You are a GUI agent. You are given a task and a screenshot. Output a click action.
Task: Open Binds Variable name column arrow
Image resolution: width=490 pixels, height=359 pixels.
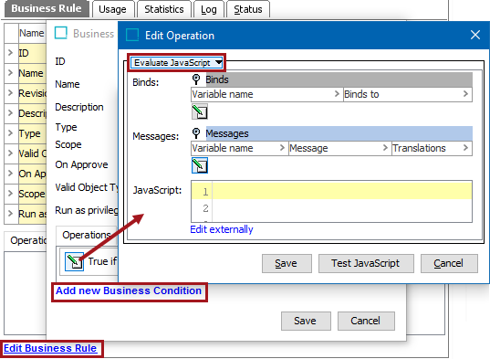click(x=337, y=94)
